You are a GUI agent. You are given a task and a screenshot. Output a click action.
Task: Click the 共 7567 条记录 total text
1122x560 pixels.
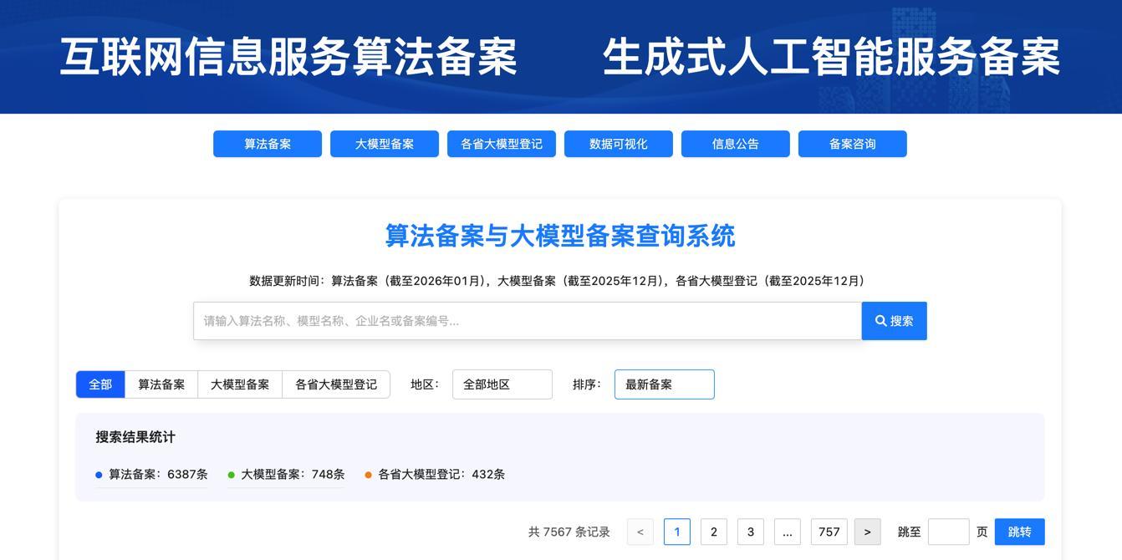(569, 532)
